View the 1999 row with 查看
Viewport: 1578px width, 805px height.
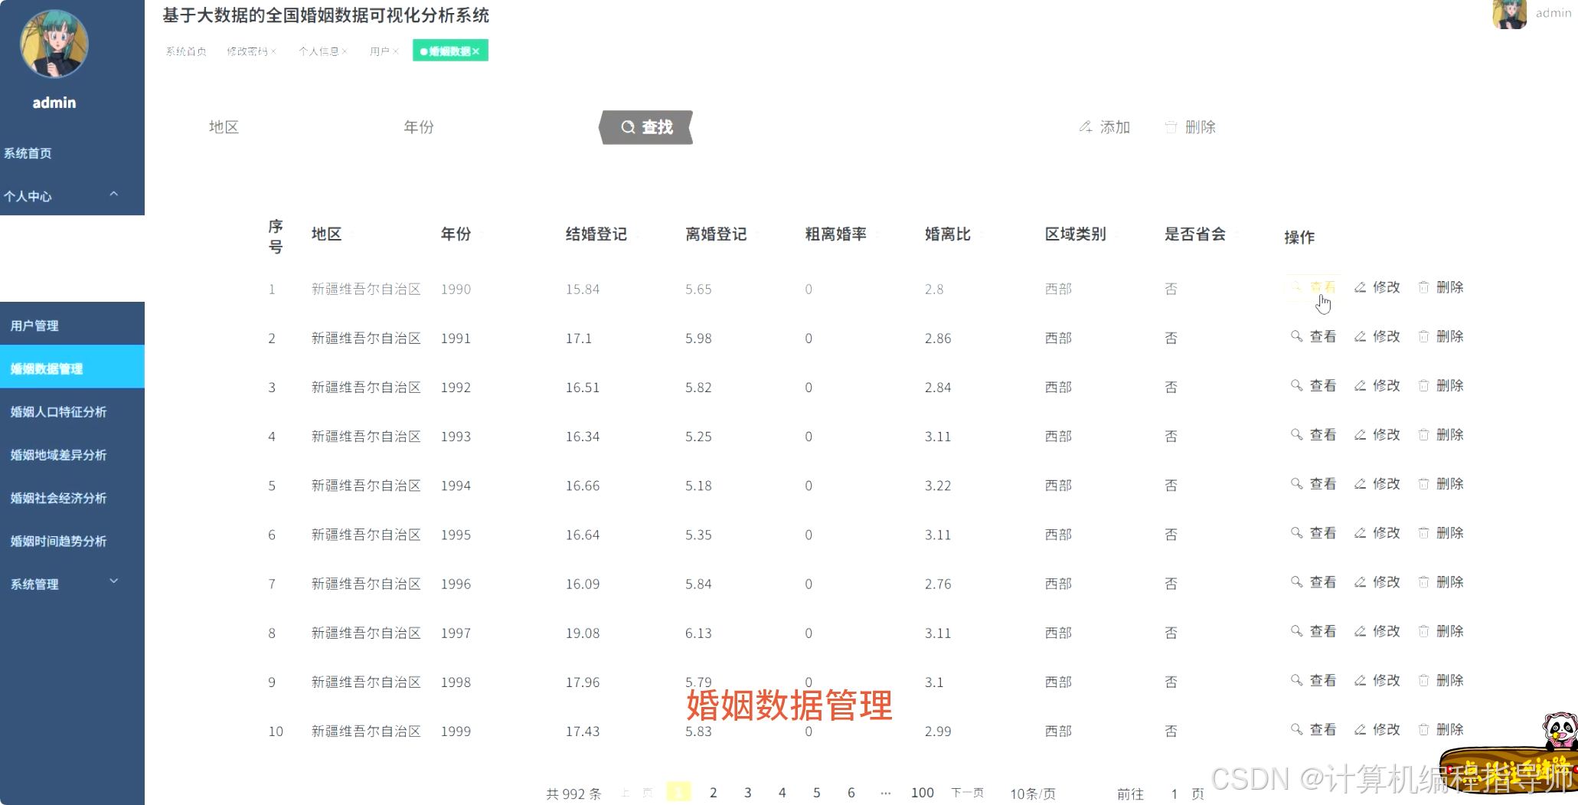[1314, 729]
